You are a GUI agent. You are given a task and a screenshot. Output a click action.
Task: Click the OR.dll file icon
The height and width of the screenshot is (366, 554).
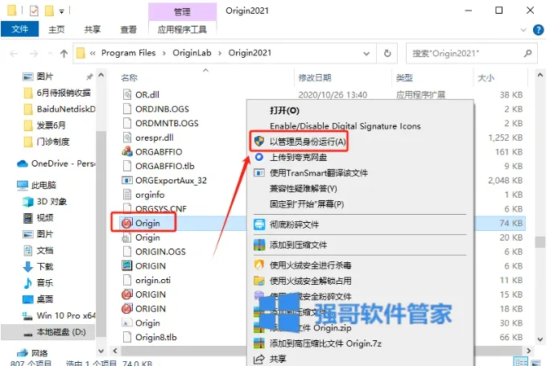127,95
